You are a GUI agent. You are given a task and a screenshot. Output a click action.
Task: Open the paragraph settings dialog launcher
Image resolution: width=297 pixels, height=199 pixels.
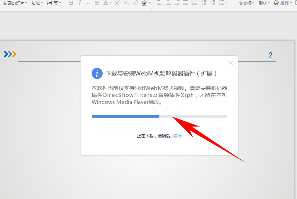click(x=232, y=9)
